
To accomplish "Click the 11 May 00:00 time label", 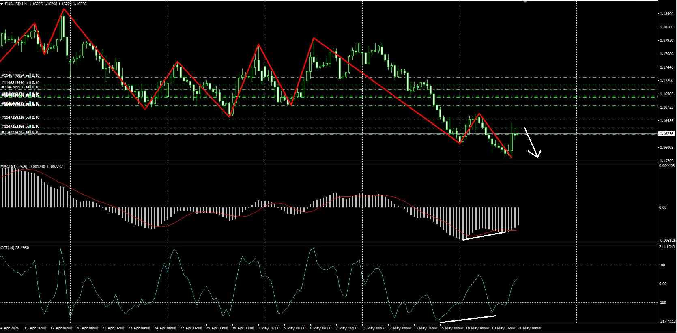I will click(x=374, y=328).
